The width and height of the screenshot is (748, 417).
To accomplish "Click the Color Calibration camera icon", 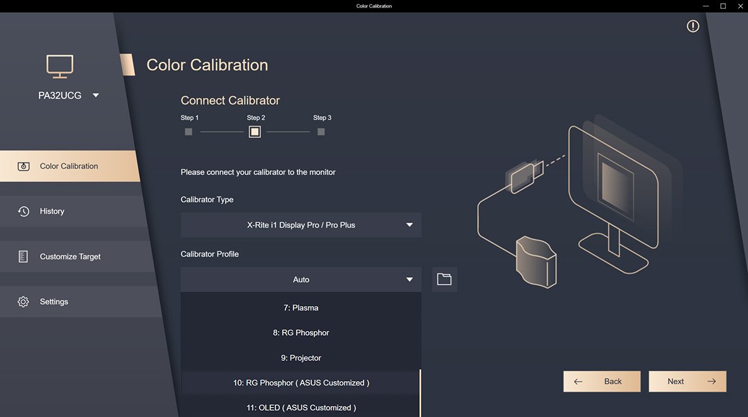I will 23,166.
